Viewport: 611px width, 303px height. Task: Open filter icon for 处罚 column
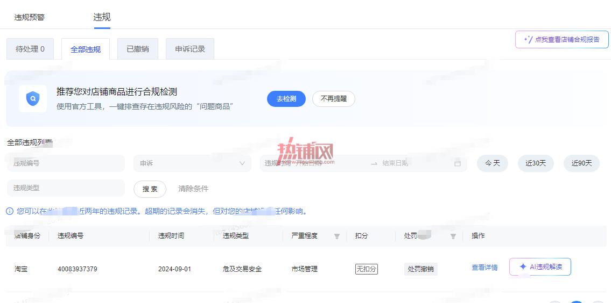tap(453, 236)
